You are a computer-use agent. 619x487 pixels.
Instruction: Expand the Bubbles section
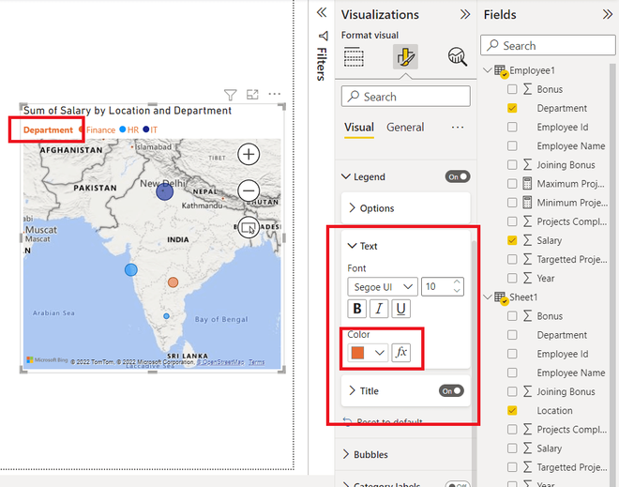coord(406,454)
